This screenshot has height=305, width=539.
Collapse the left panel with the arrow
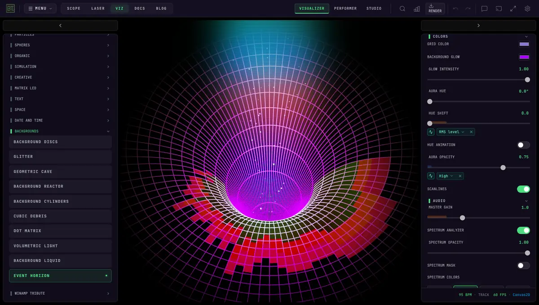(x=60, y=26)
